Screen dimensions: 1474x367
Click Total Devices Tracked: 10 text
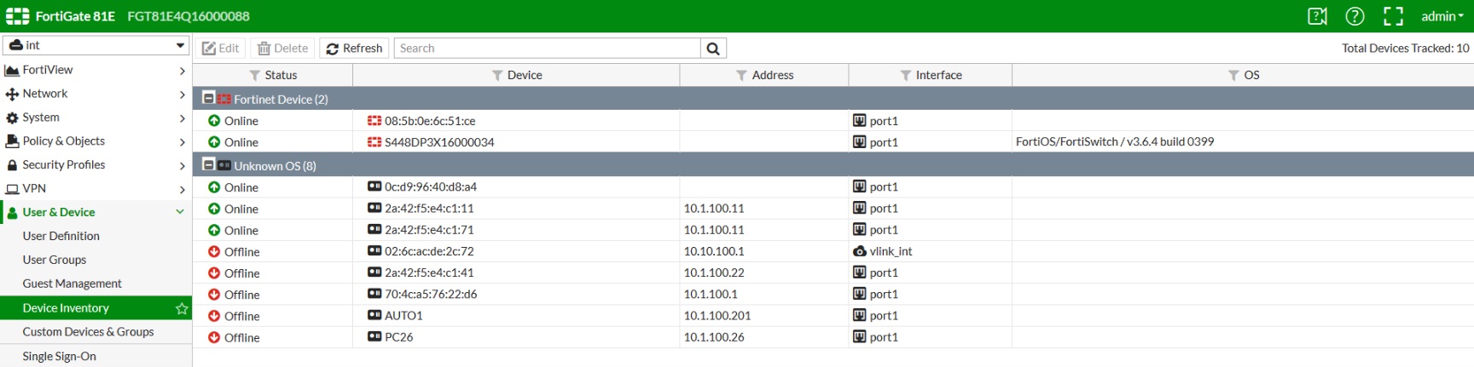[1405, 49]
